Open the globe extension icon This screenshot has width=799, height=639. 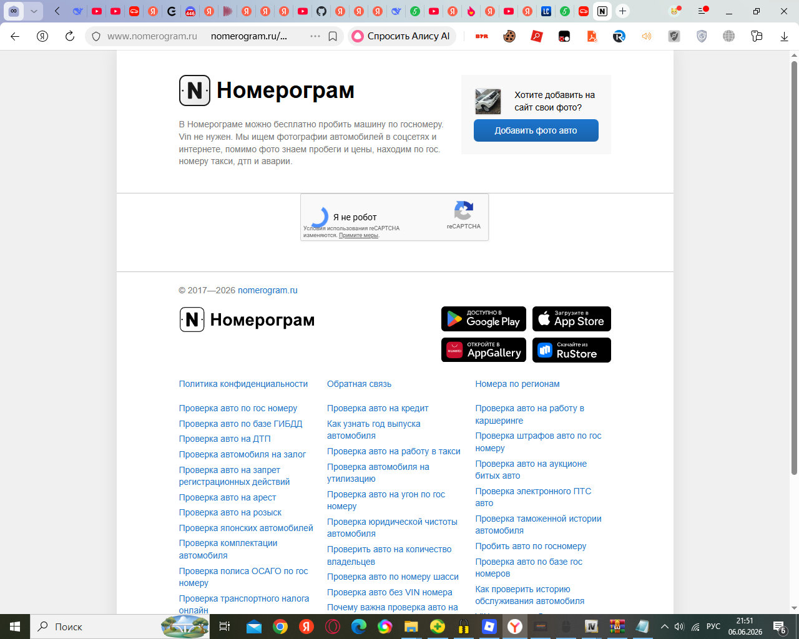729,36
